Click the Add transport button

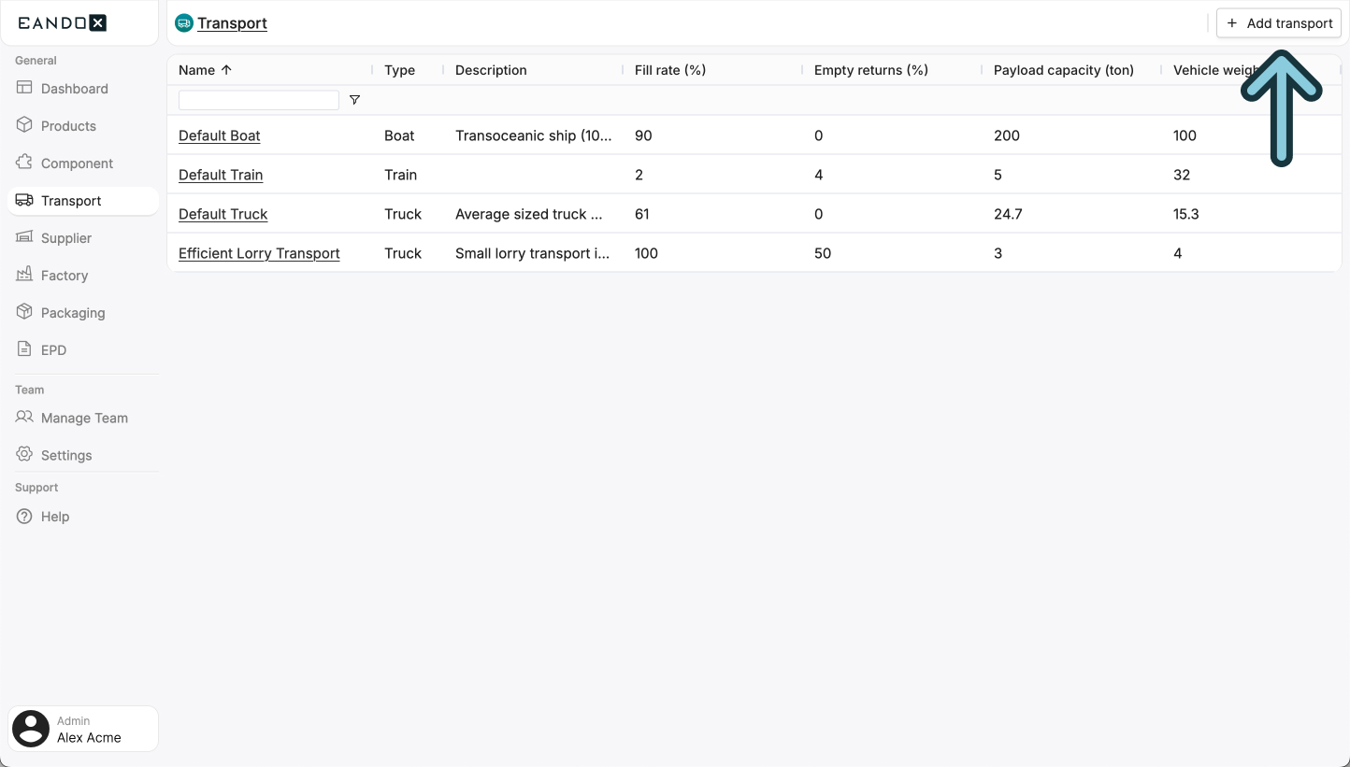(x=1278, y=22)
